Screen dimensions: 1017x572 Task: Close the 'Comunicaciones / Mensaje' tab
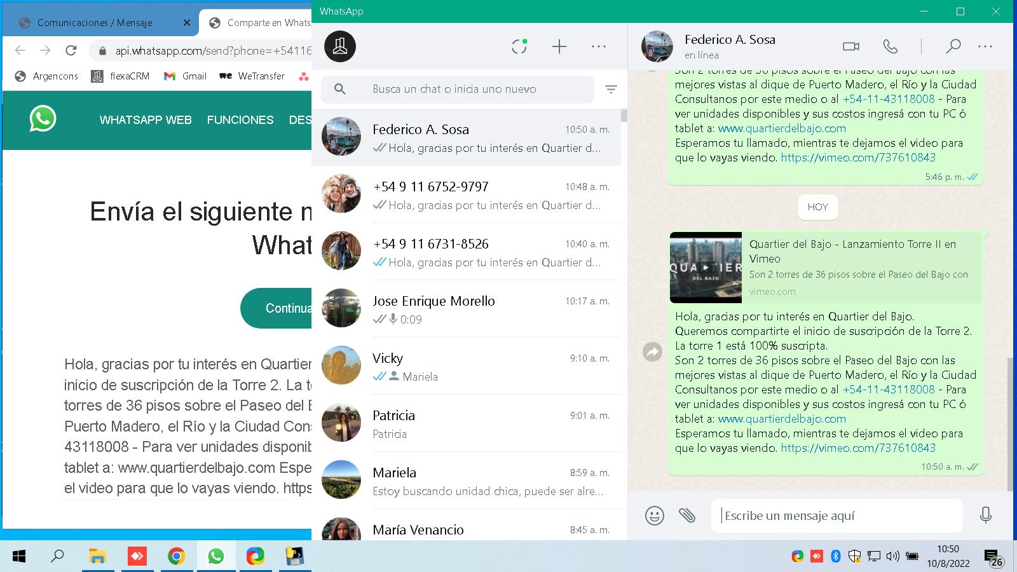point(186,23)
